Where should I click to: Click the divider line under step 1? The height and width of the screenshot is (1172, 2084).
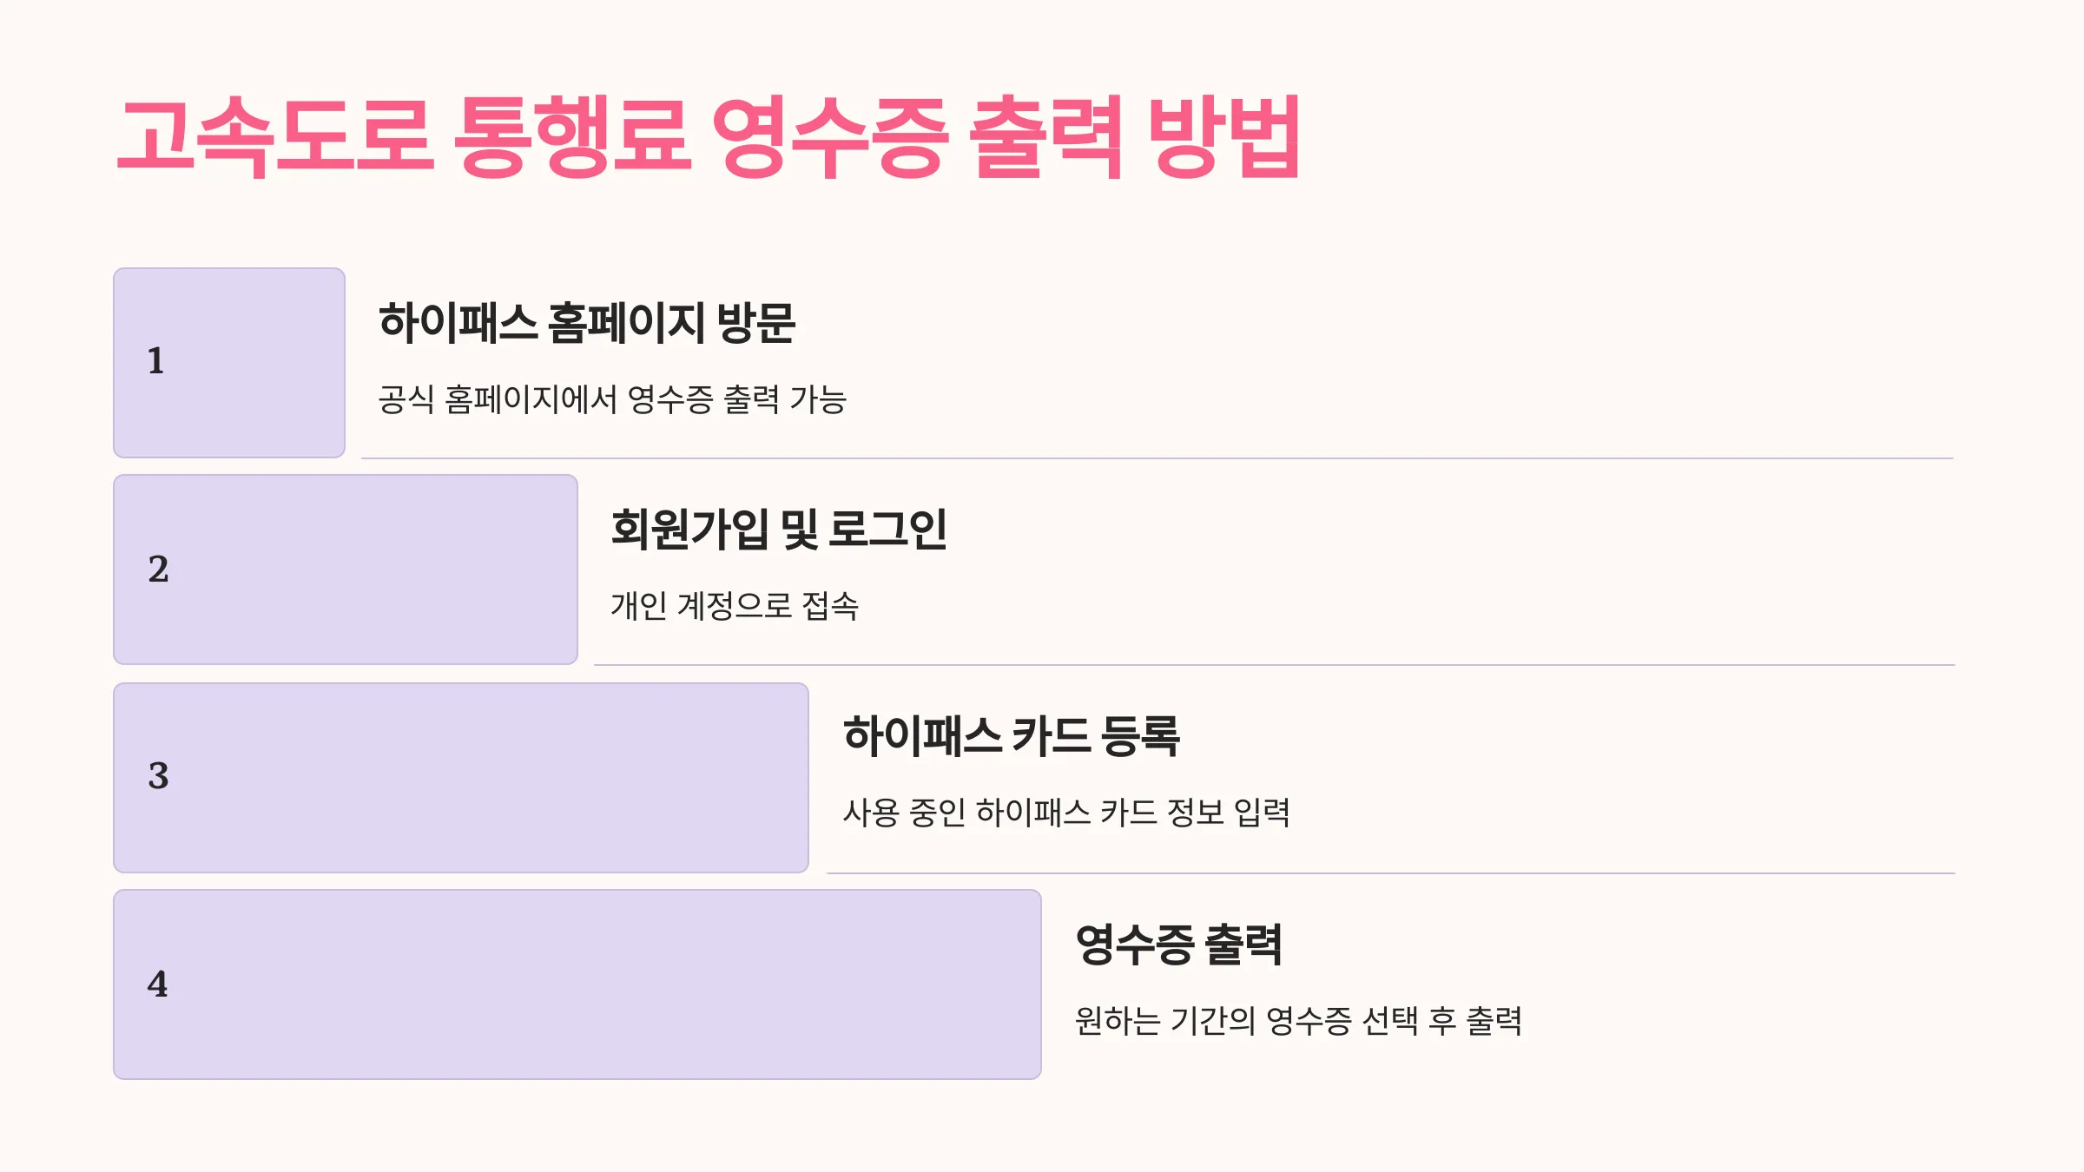tap(1157, 458)
